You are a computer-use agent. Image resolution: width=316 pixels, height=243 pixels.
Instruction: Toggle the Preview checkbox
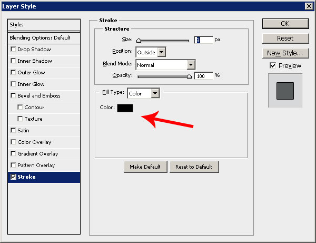click(x=272, y=66)
